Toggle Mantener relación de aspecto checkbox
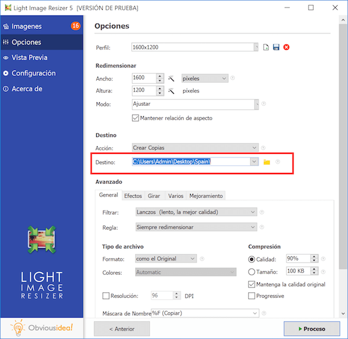348x339 pixels. (x=135, y=118)
